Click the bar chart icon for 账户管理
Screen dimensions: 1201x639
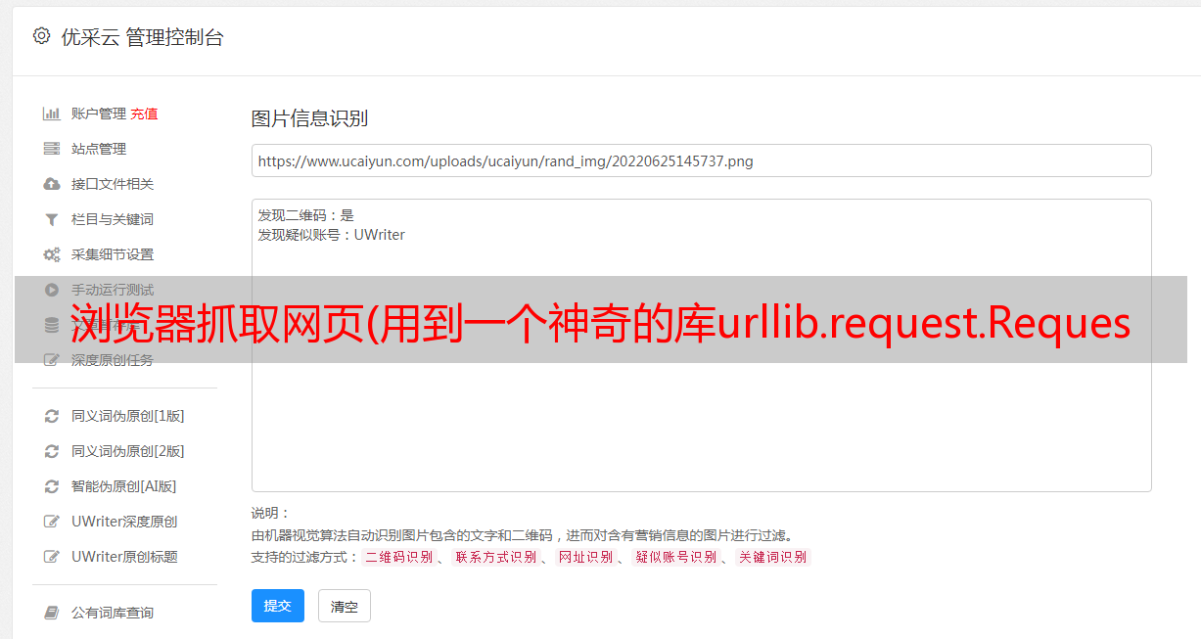(52, 114)
